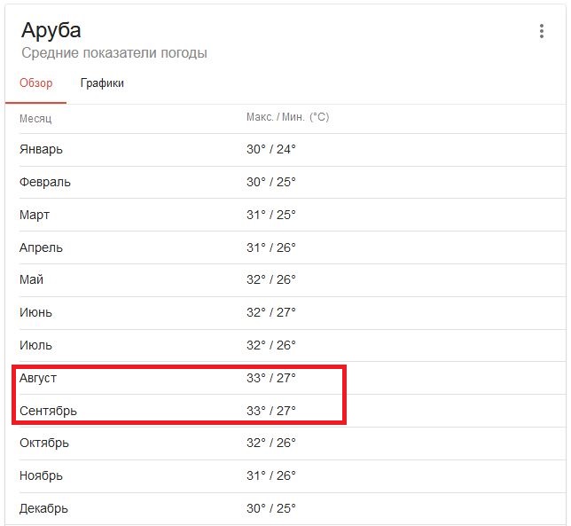
Task: Switch to the Графики tab
Action: tap(102, 83)
